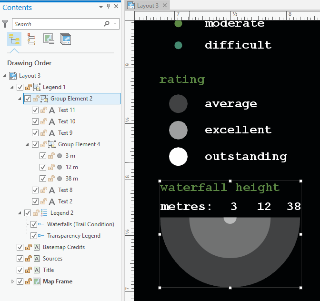Select List By Map Frame icon
The width and height of the screenshot is (320, 301).
click(49, 39)
